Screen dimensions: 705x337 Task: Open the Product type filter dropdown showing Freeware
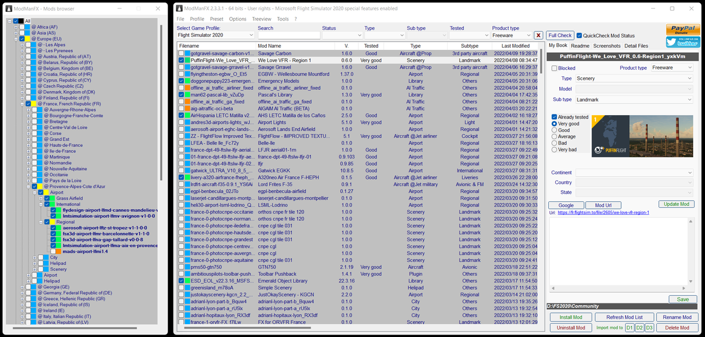pyautogui.click(x=511, y=35)
